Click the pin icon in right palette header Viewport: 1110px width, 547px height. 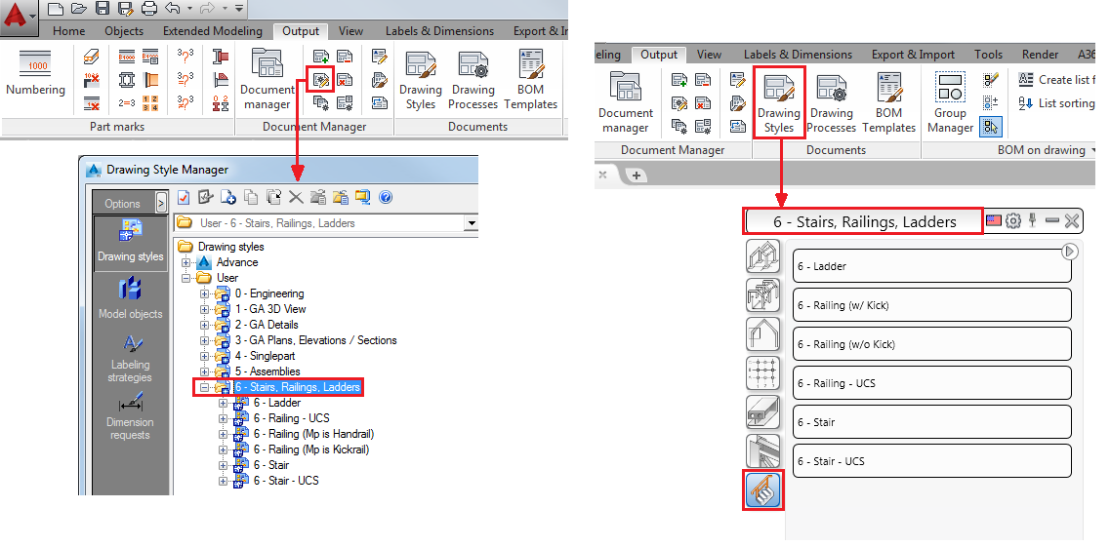pyautogui.click(x=1033, y=220)
